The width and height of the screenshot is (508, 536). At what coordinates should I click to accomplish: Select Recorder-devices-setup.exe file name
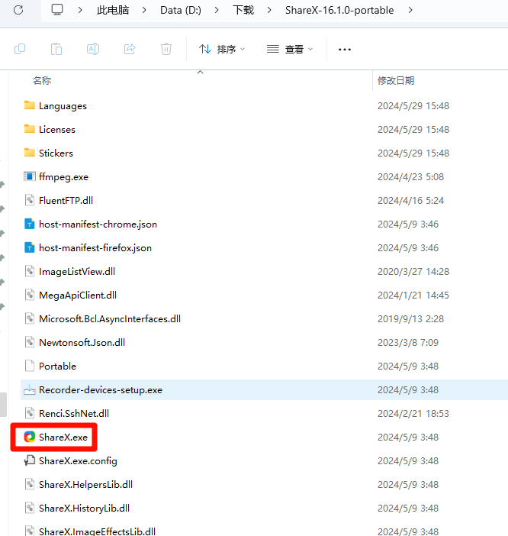pyautogui.click(x=101, y=390)
